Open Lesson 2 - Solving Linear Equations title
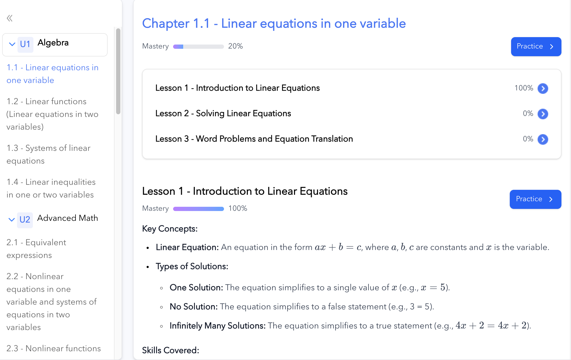Viewport: 571px width, 360px height. click(223, 113)
